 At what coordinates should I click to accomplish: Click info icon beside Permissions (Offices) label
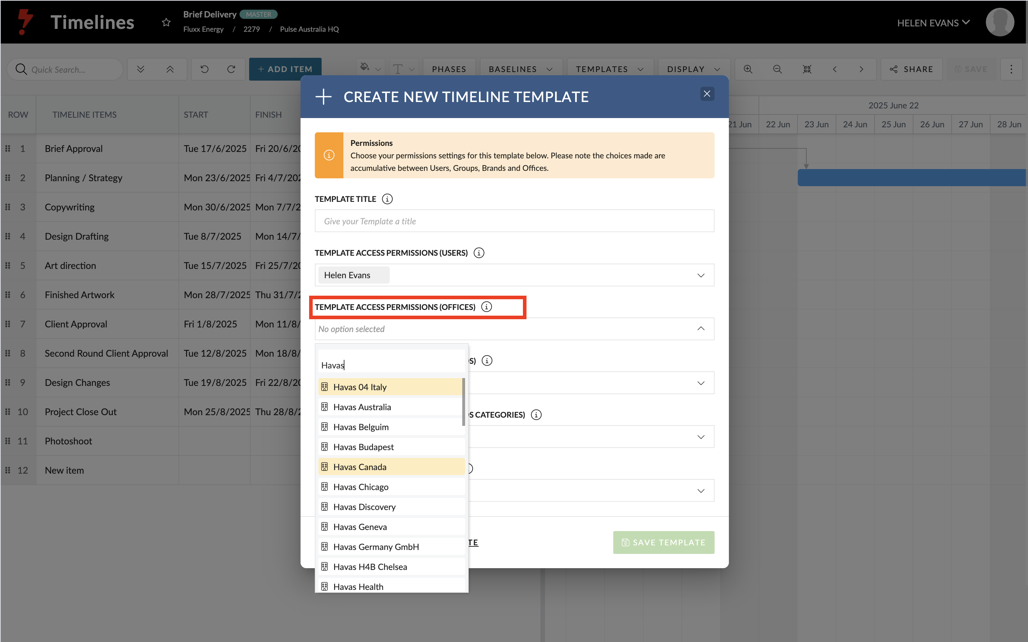pos(487,307)
